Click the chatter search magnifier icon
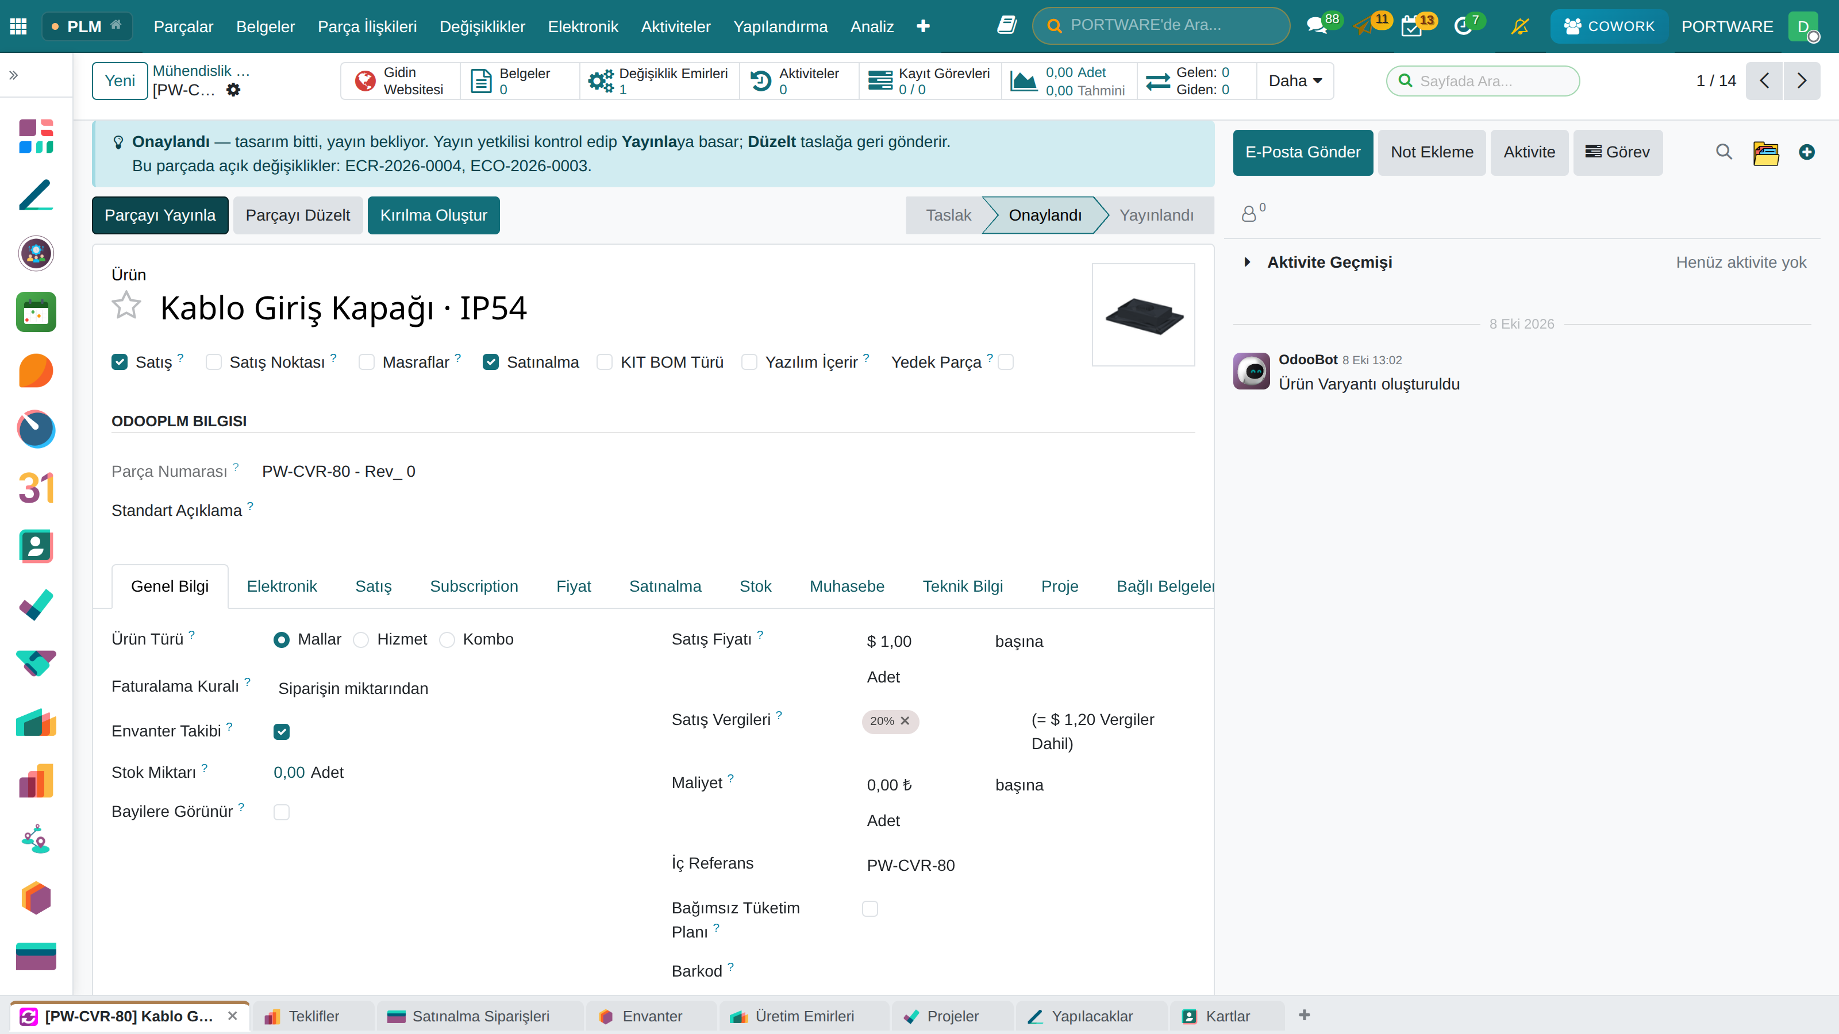Screen dimensions: 1839x1034 click(1723, 152)
